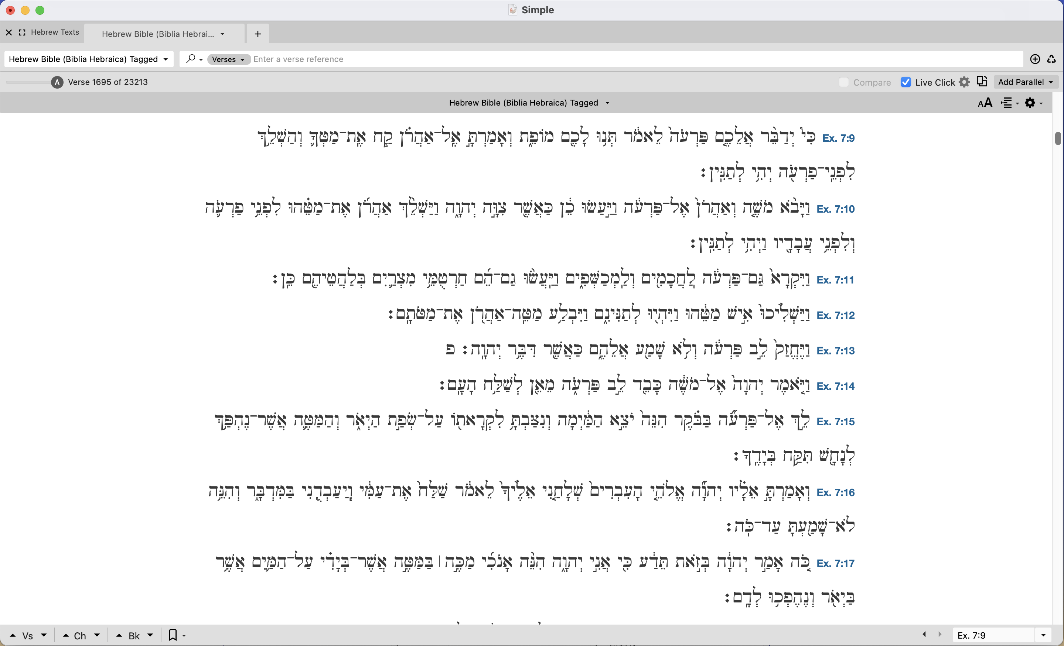Click the recycle icon beside search bar
The height and width of the screenshot is (646, 1064).
(x=1051, y=59)
